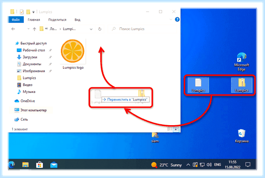Select the Lumpics logo orange thumbnail
The width and height of the screenshot is (265, 178).
[72, 51]
